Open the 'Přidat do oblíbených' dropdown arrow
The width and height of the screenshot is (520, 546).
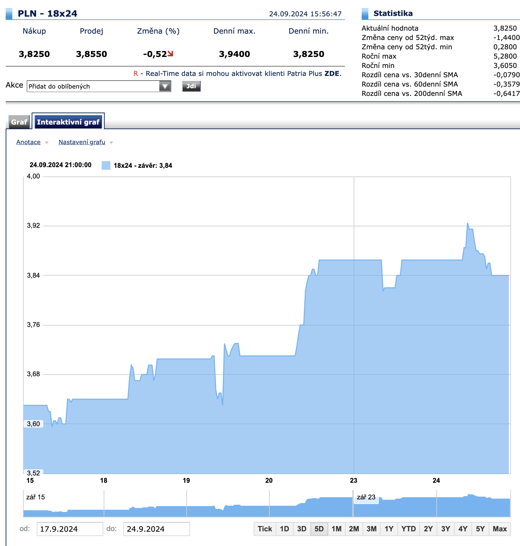165,87
